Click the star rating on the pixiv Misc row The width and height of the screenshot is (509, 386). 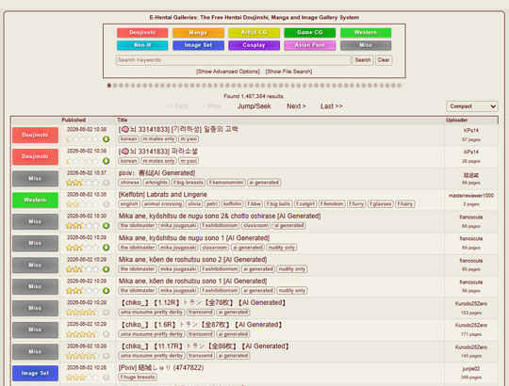pyautogui.click(x=82, y=183)
